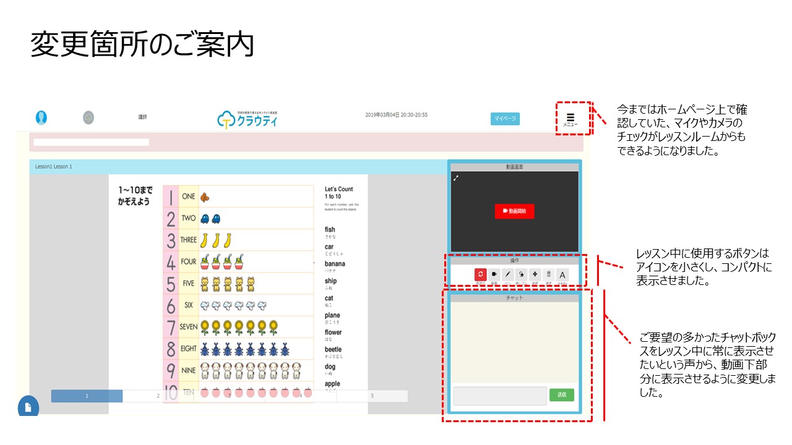Image resolution: width=792 pixels, height=445 pixels.
Task: Select the move/select arrows tool
Action: (535, 274)
